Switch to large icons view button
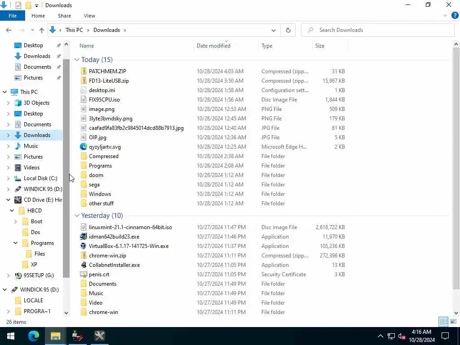Screen dimensions: 460x345 (x=453, y=322)
